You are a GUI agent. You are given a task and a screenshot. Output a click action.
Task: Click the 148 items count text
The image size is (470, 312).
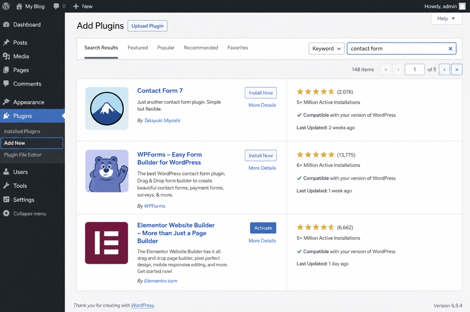pos(363,69)
